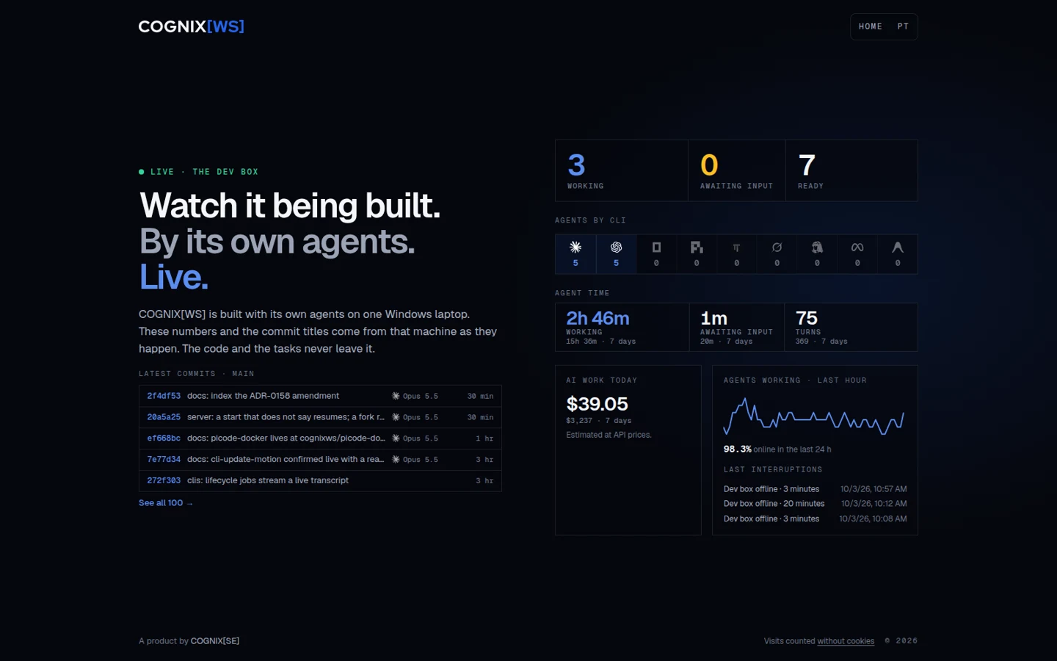1057x661 pixels.
Task: Click the starburst icon on commit 20a5a25 row
Action: [x=396, y=417]
